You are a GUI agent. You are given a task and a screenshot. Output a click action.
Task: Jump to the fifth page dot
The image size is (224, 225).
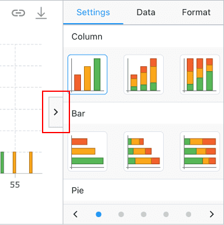(189, 214)
